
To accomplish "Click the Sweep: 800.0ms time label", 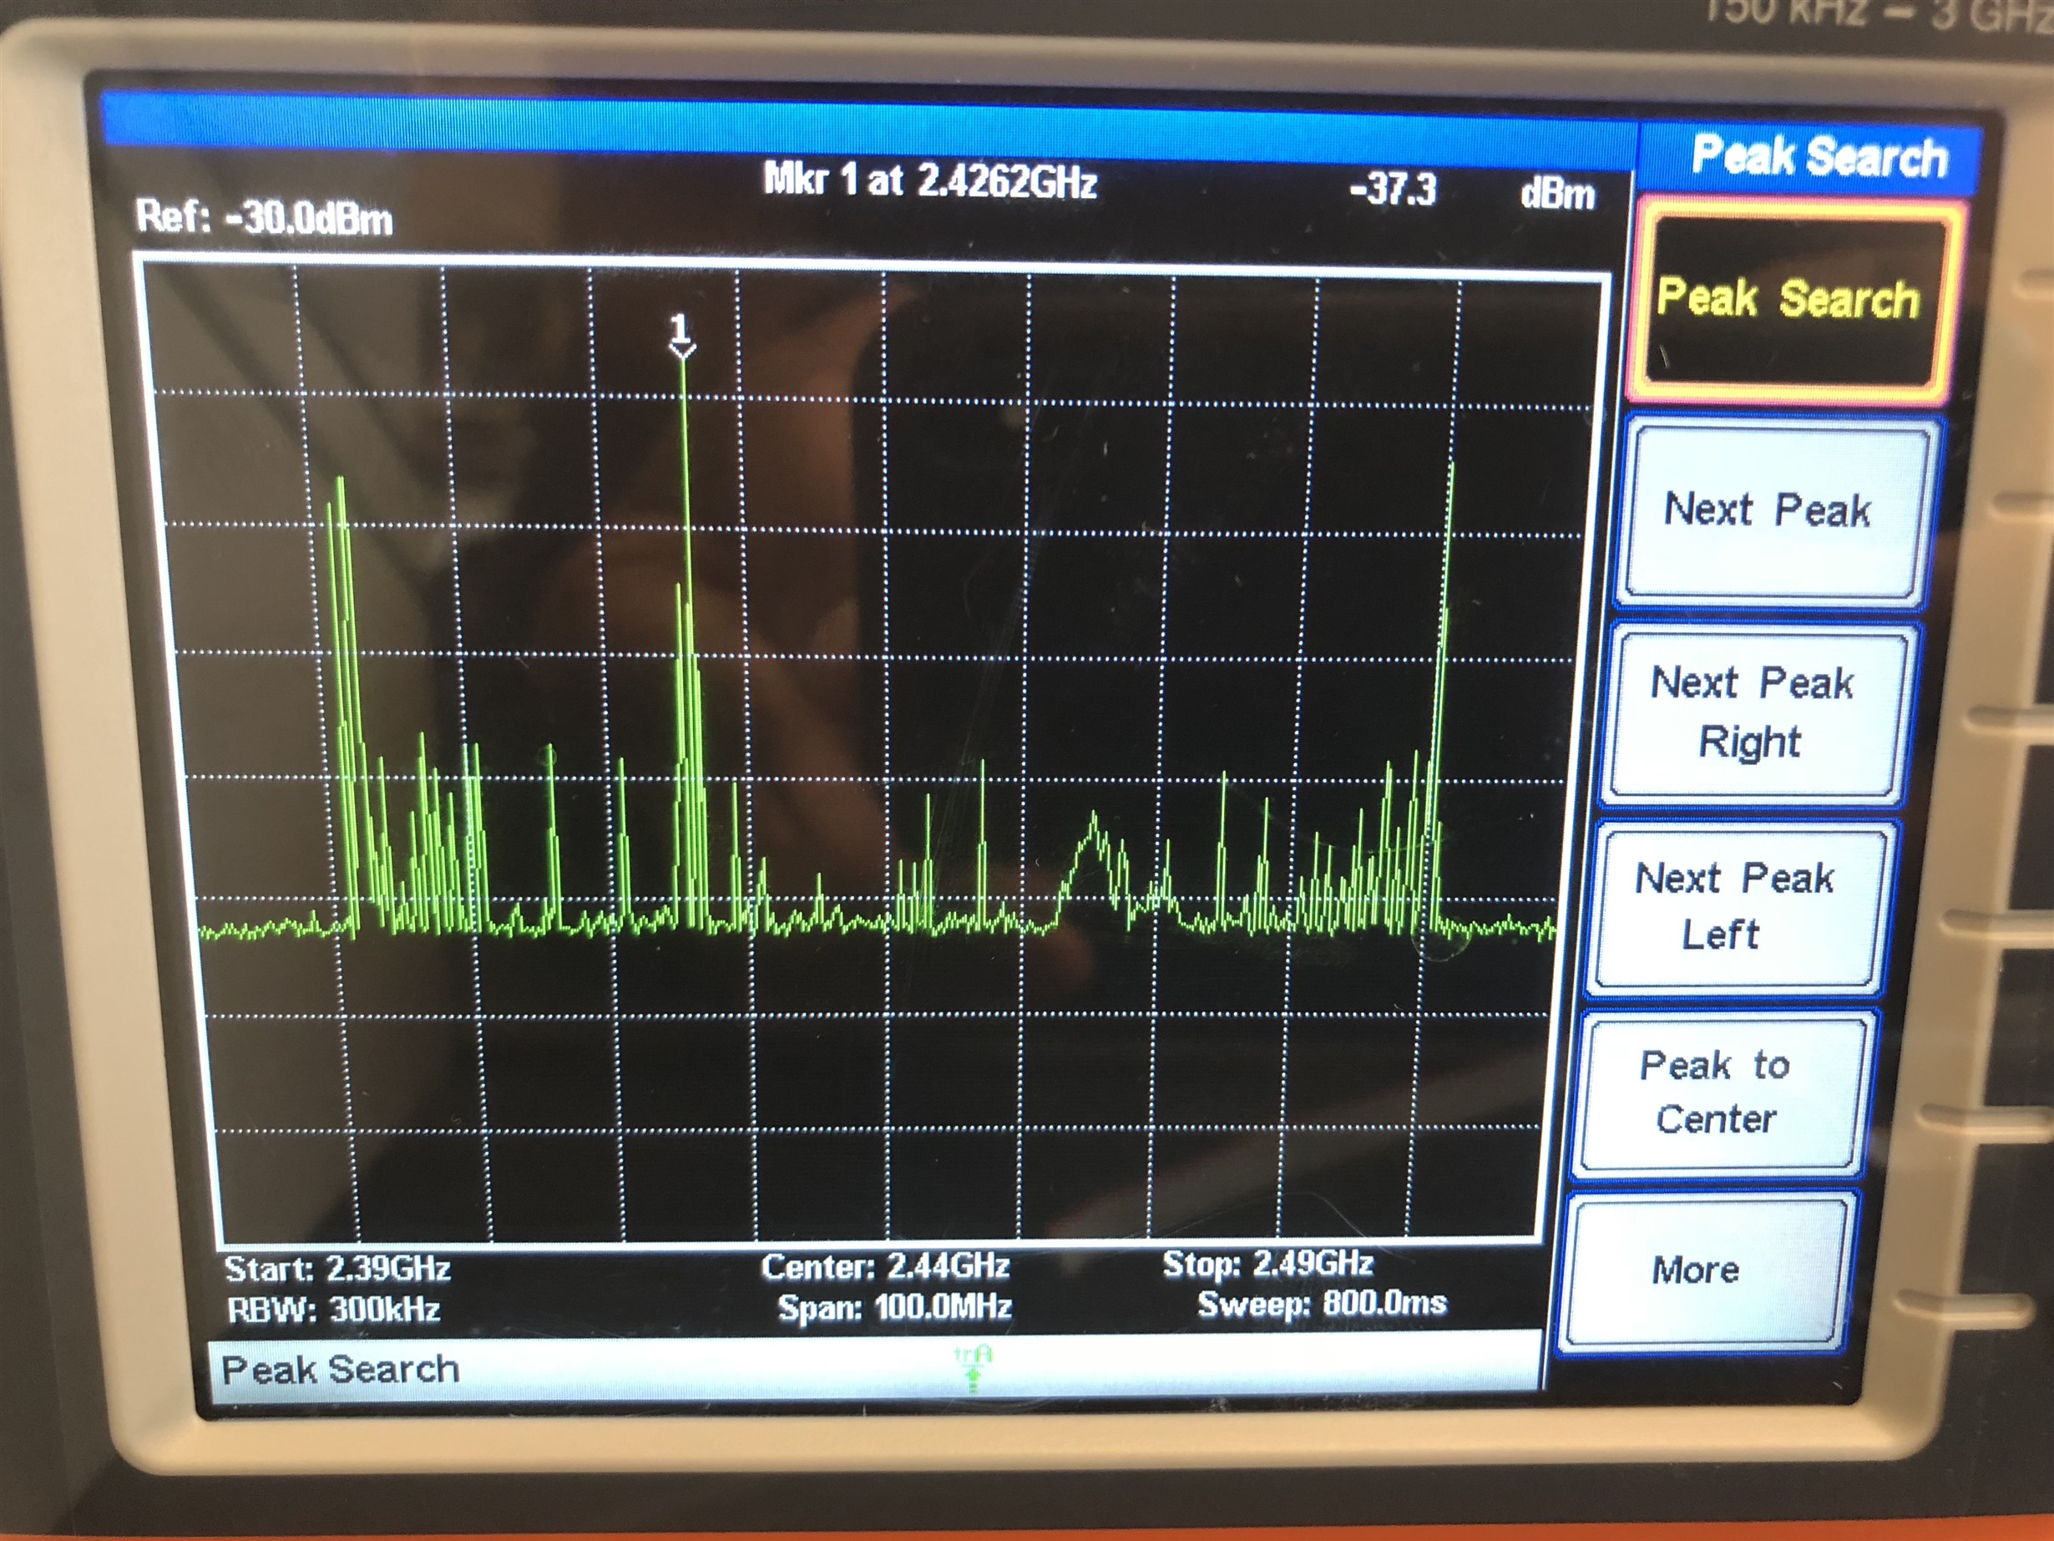I will point(1322,1304).
